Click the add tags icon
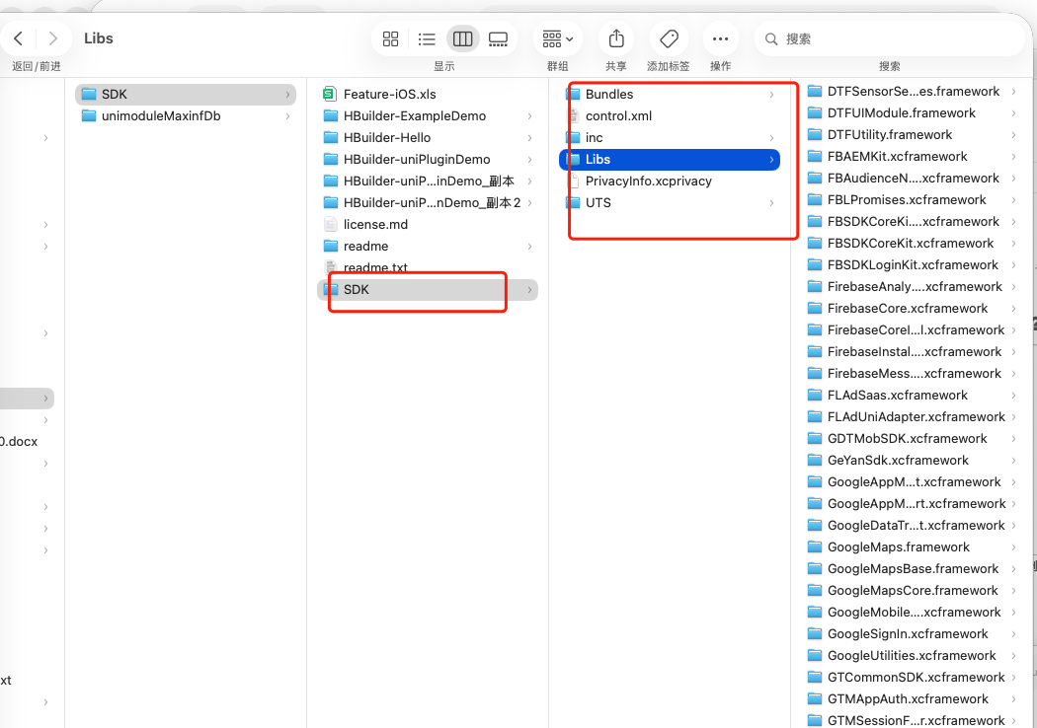1037x728 pixels. (x=669, y=38)
